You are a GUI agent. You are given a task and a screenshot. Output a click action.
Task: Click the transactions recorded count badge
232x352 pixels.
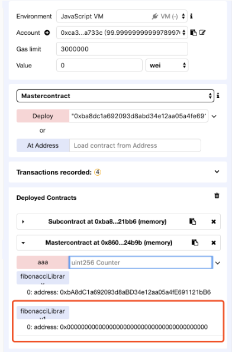click(98, 172)
